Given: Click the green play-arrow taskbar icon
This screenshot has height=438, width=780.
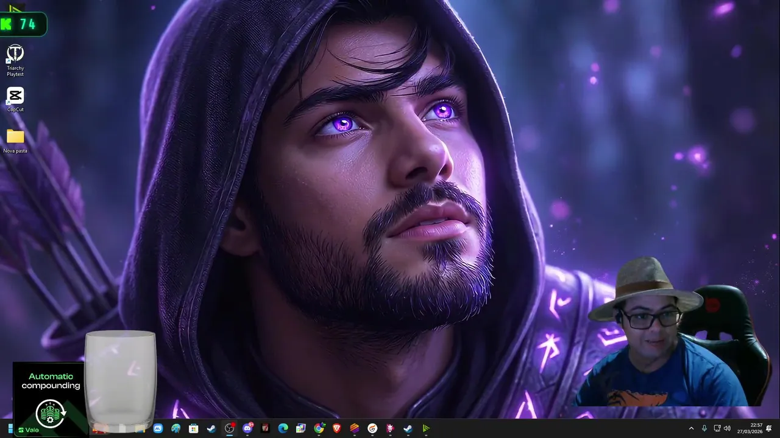Looking at the screenshot, I should [x=425, y=428].
